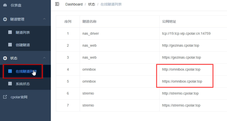The image size is (227, 121).
Task: Click the external link icon beside cpolar官网
Action: tap(5, 97)
